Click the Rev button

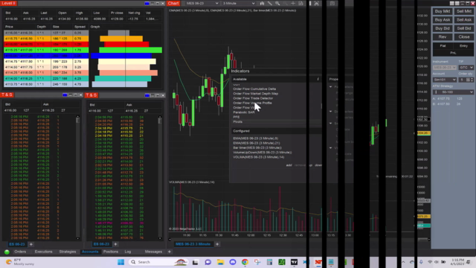point(443,36)
